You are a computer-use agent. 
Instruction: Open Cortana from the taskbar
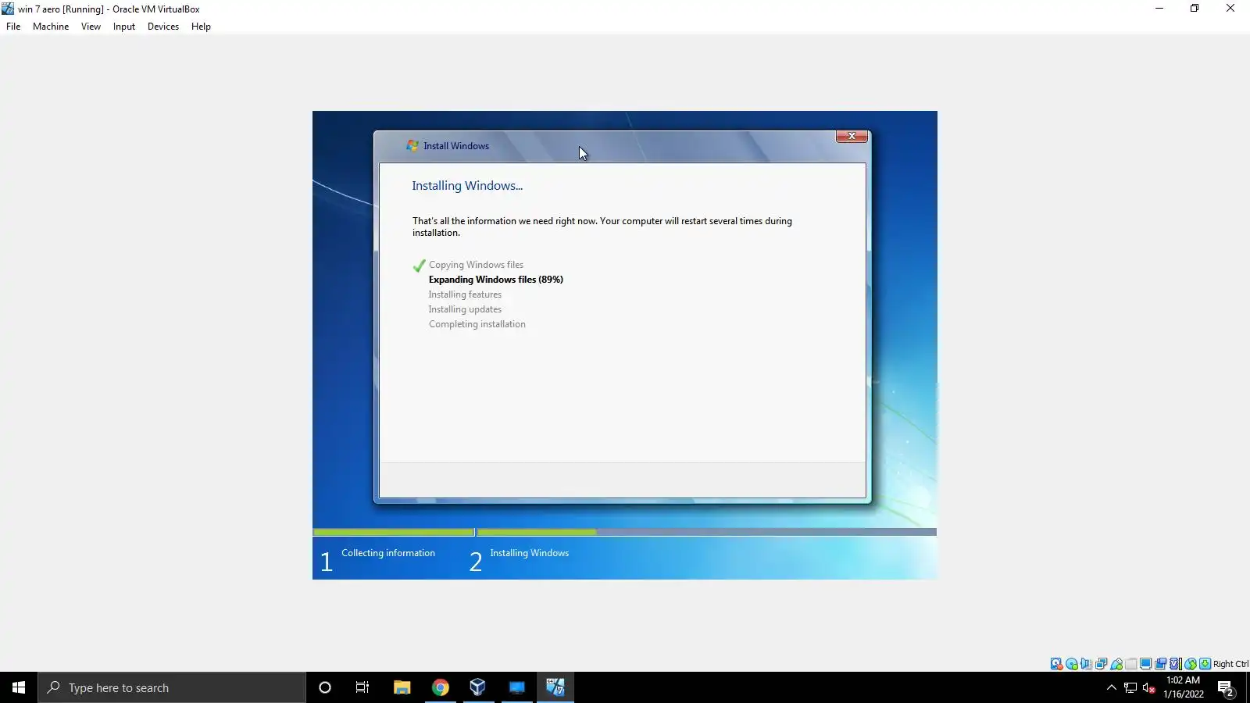click(x=325, y=687)
